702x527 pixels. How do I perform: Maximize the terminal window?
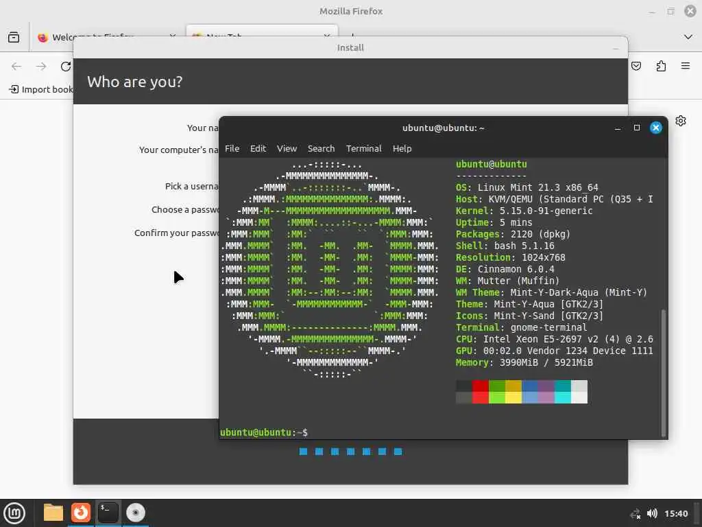[x=637, y=128]
